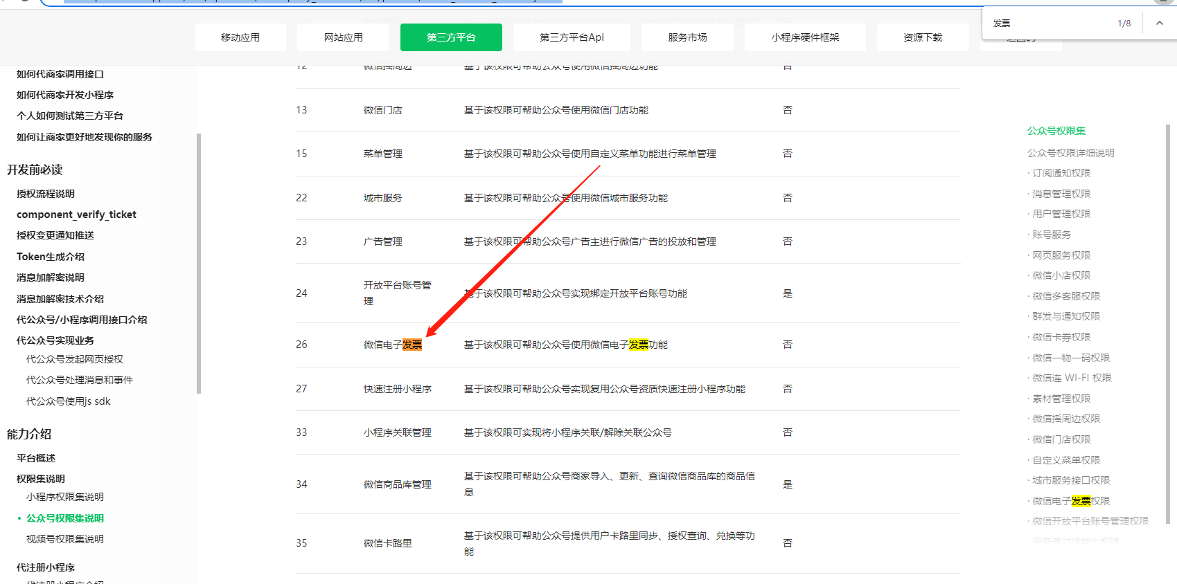Click the 快速注册小程序 table cell
This screenshot has height=584, width=1177.
pos(398,389)
